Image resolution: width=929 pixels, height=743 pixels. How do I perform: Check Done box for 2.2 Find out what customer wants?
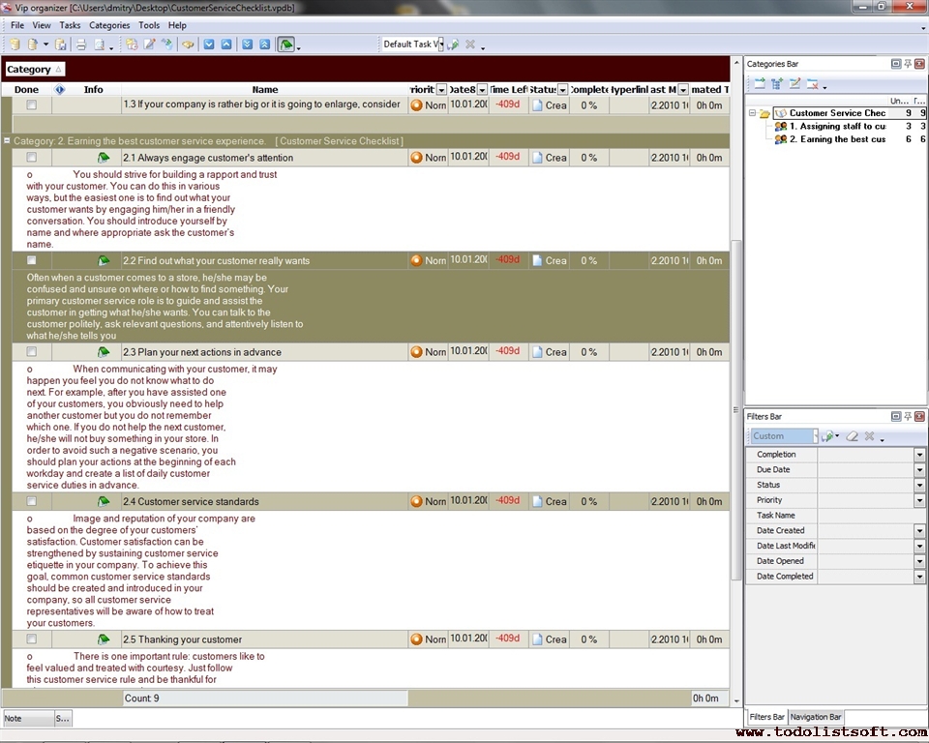(x=31, y=260)
